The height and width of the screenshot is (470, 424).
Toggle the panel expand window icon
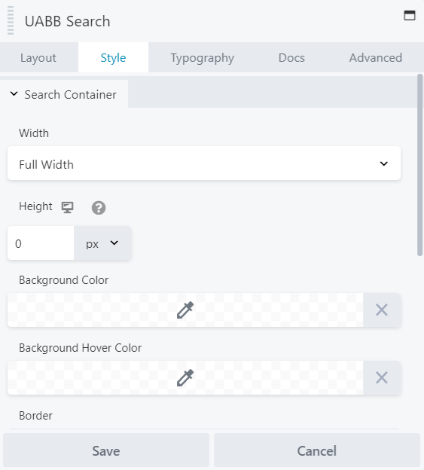coord(410,15)
